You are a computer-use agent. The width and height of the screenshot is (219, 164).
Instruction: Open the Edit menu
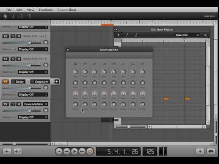[19, 10]
